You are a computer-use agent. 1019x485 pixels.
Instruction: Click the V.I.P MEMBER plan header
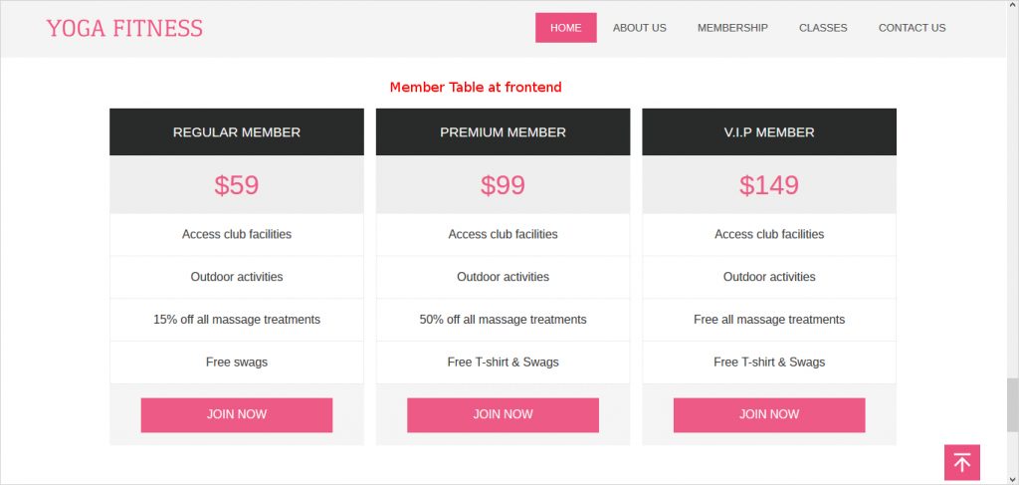click(x=769, y=132)
